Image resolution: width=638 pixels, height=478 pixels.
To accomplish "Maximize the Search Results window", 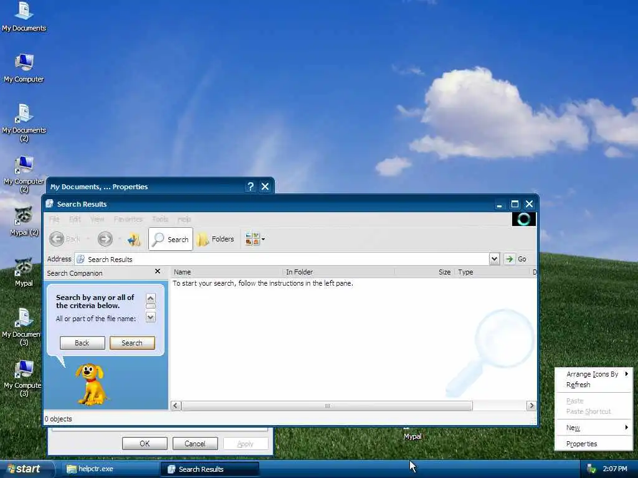I will [x=515, y=204].
